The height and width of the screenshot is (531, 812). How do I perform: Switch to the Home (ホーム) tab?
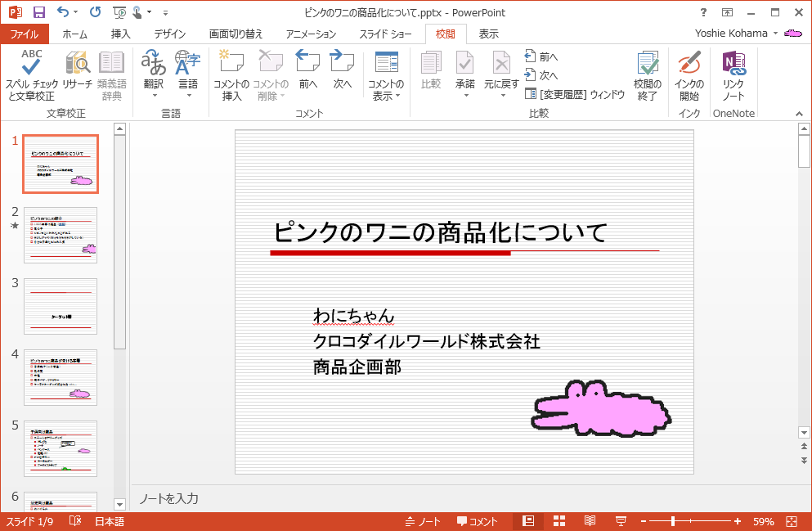75,34
